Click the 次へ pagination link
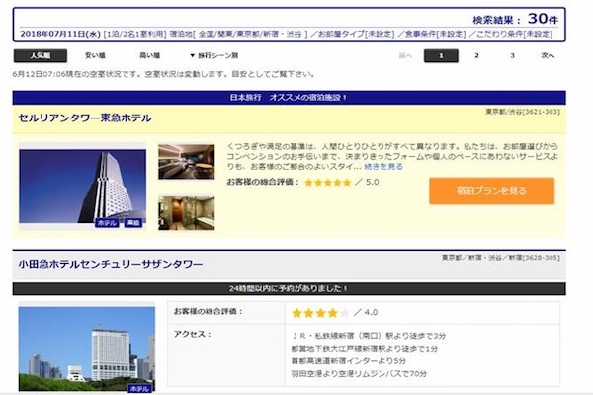The width and height of the screenshot is (593, 395). click(x=548, y=56)
